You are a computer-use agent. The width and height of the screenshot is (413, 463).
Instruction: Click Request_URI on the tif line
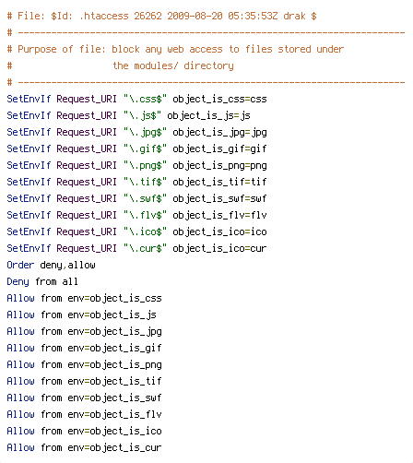click(x=87, y=182)
